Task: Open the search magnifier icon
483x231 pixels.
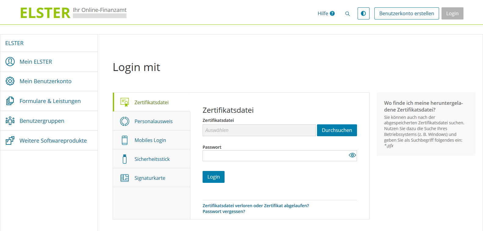Action: pos(347,14)
